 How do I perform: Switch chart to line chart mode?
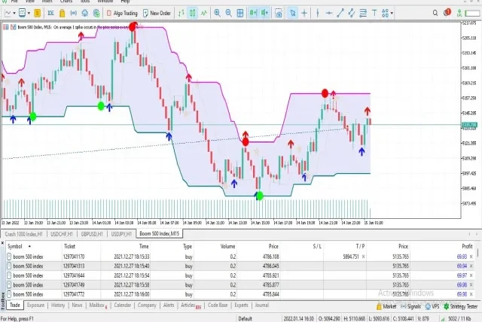[x=204, y=14]
